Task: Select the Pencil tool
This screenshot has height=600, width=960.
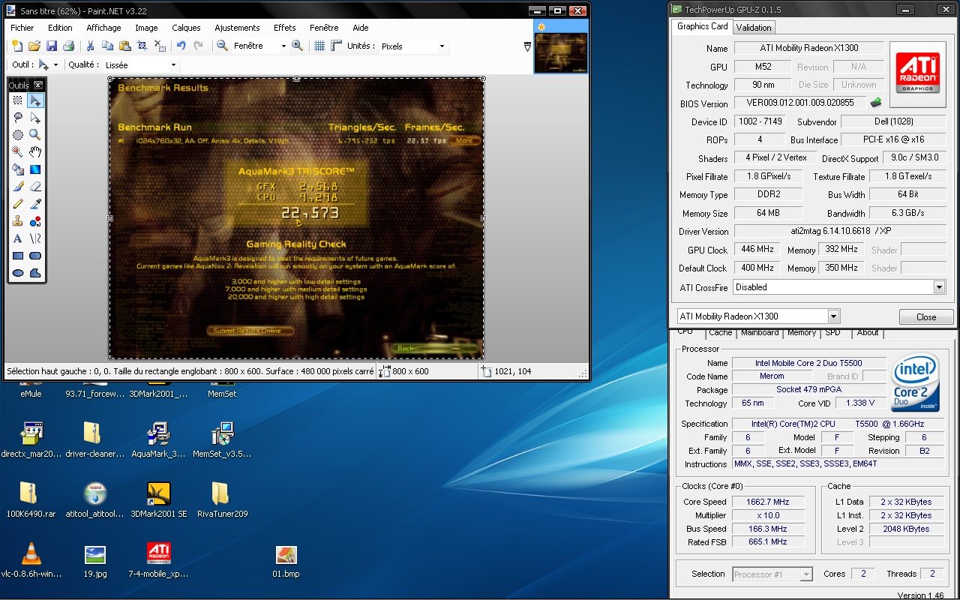Action: click(18, 204)
